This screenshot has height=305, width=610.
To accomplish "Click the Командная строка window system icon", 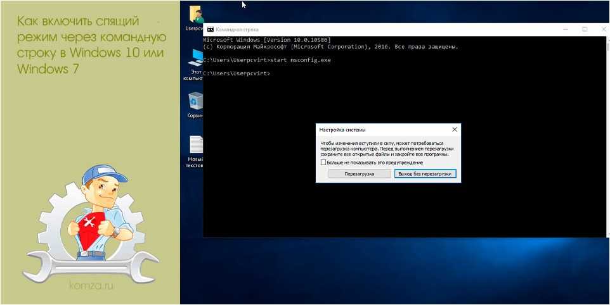I will pos(209,29).
